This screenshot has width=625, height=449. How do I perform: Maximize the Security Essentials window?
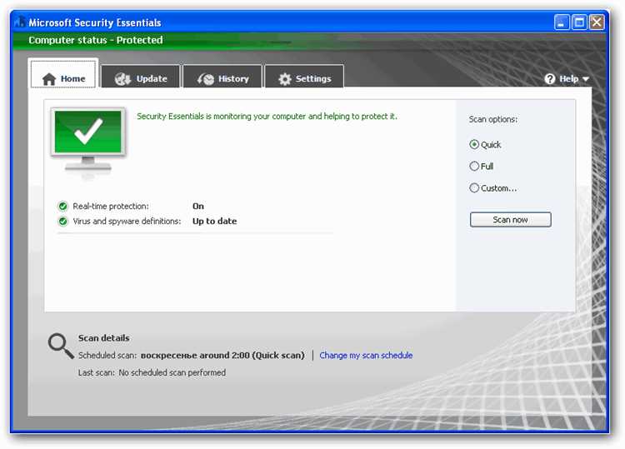(579, 22)
